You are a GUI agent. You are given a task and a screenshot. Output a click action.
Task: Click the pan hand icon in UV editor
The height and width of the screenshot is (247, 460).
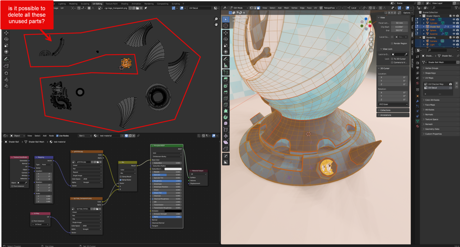(216, 24)
